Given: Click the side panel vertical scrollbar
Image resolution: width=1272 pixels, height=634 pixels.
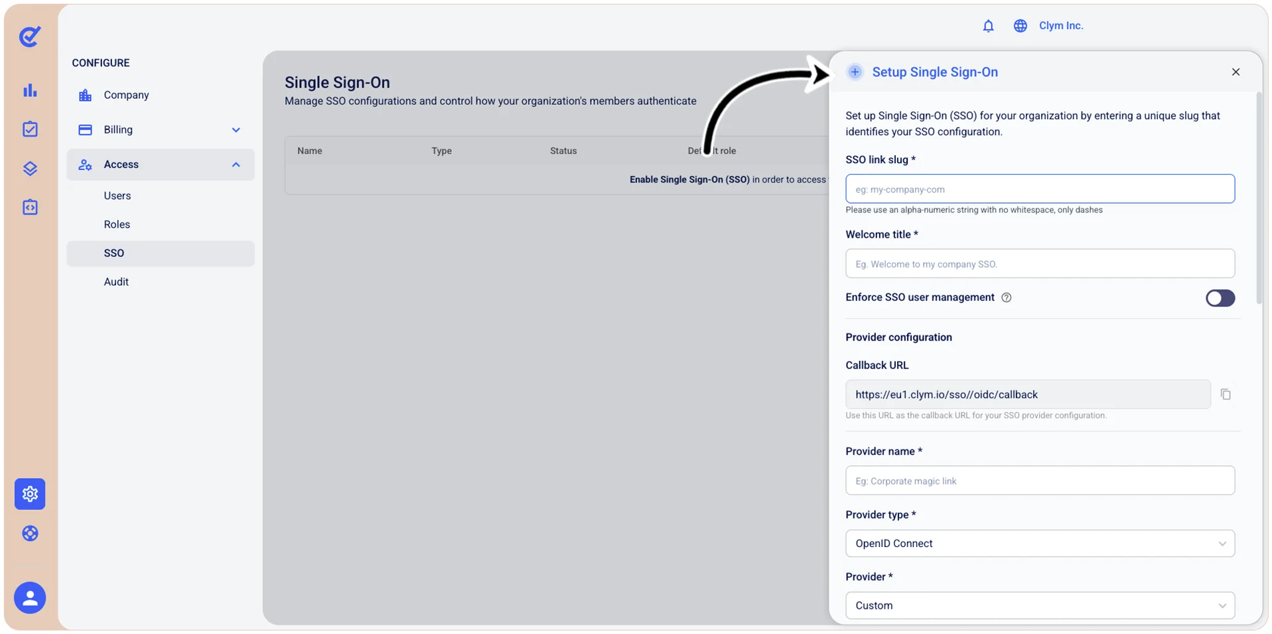Looking at the screenshot, I should pyautogui.click(x=1259, y=198).
